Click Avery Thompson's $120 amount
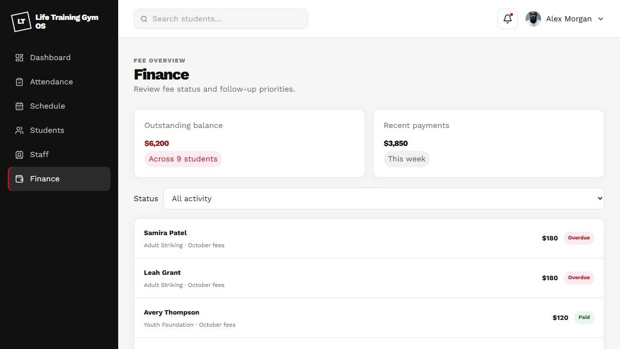Screen dimensions: 620x349 pos(560,317)
